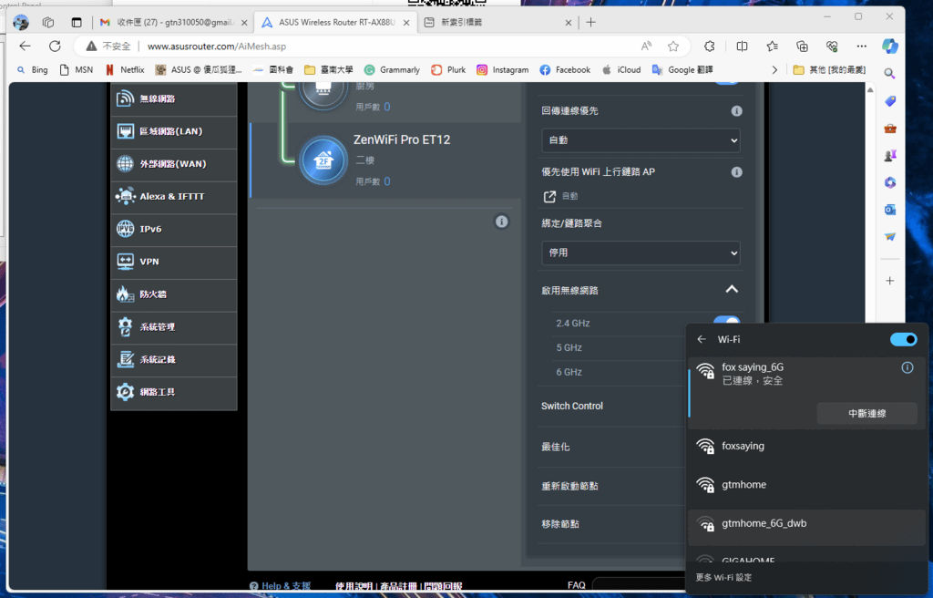
Task: Switch to the 新索引標籤 browser tab
Action: pyautogui.click(x=497, y=23)
